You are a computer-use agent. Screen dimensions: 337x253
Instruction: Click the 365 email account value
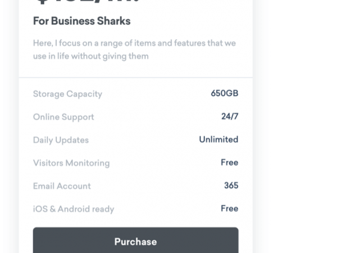click(231, 186)
